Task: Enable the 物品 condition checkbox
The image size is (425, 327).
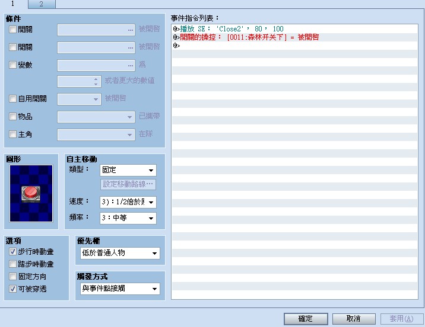Action: tap(12, 117)
